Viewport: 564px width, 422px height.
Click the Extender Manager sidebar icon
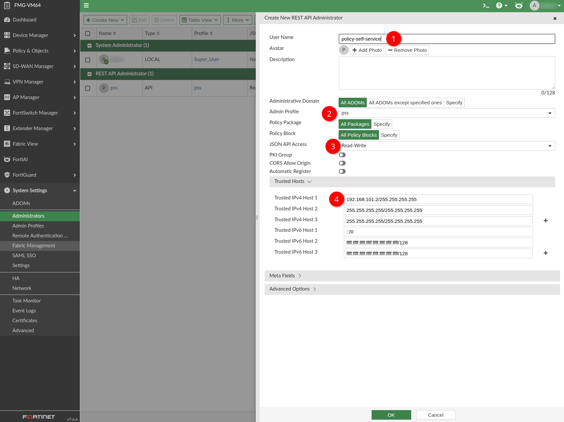click(7, 128)
